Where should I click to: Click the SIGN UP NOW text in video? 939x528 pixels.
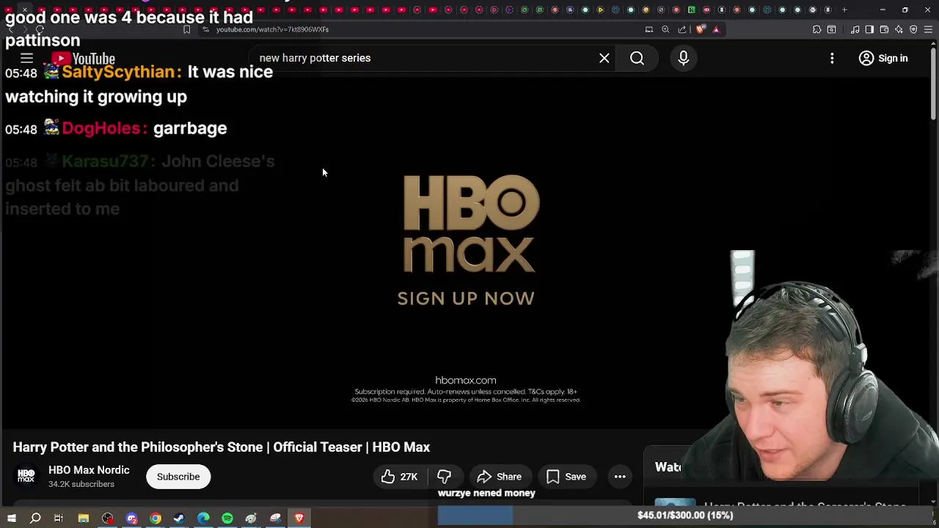coord(466,298)
